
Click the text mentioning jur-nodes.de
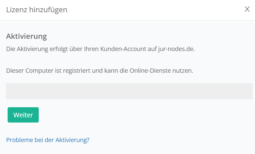coord(100,49)
